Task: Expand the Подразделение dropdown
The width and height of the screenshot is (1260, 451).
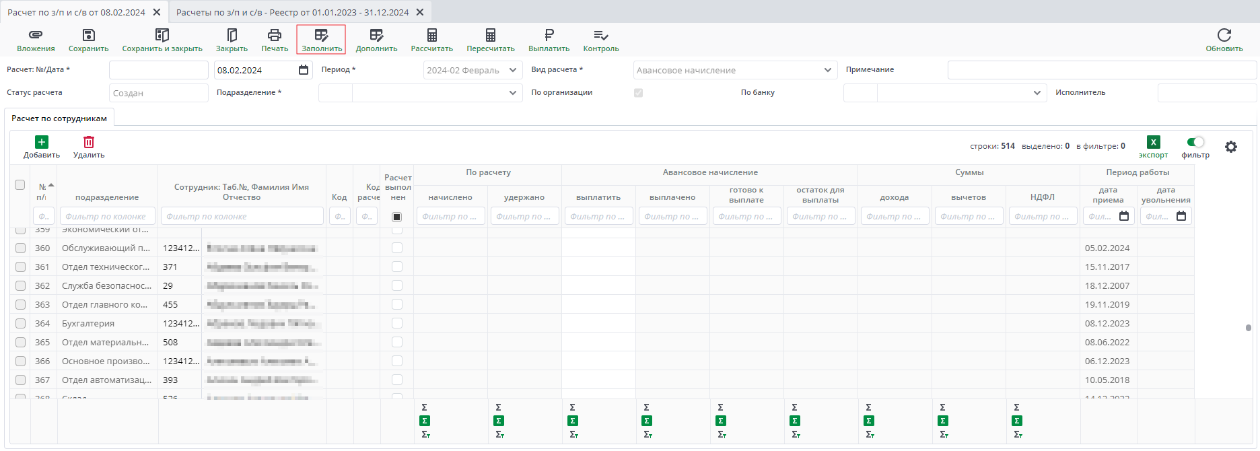Action: click(x=512, y=93)
